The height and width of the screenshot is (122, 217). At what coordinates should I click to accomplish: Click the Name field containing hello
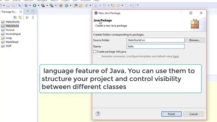pos(155,46)
